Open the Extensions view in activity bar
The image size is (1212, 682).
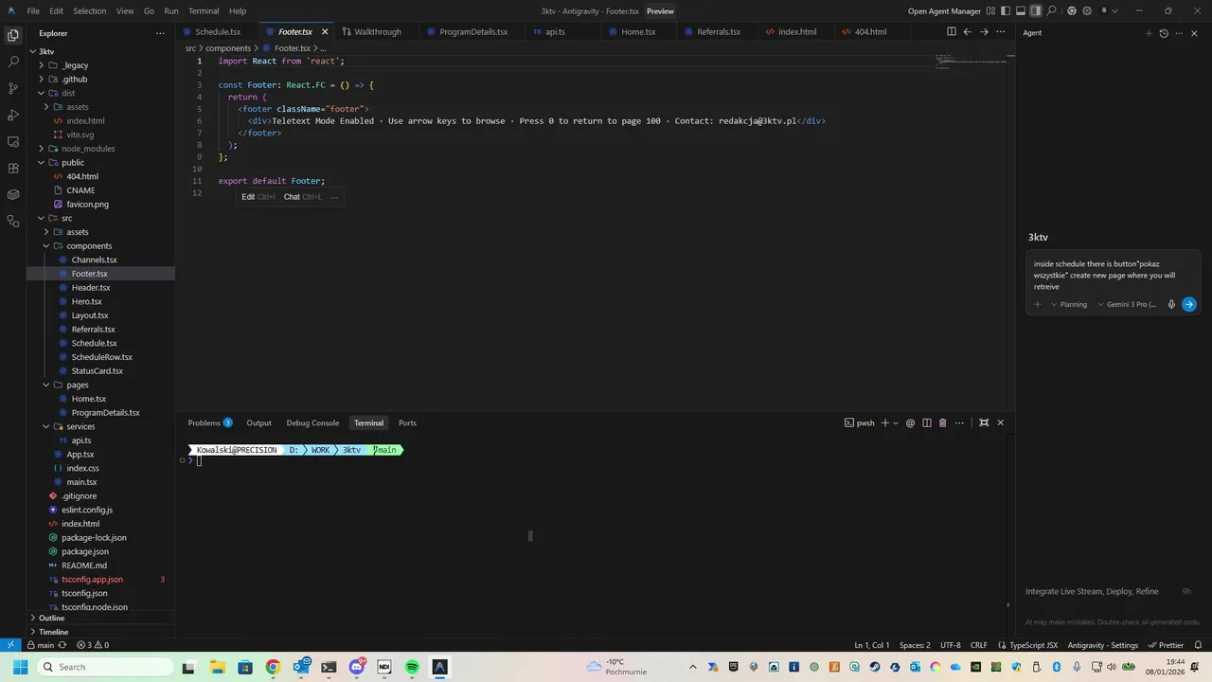tap(13, 168)
